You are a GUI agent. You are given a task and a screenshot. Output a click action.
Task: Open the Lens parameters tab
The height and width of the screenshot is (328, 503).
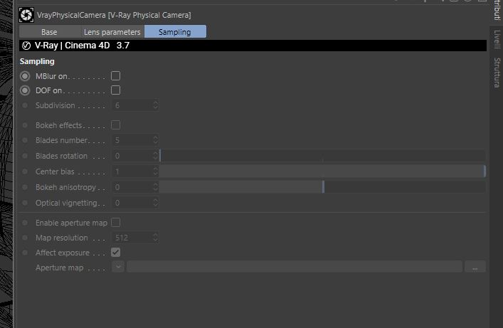[112, 32]
